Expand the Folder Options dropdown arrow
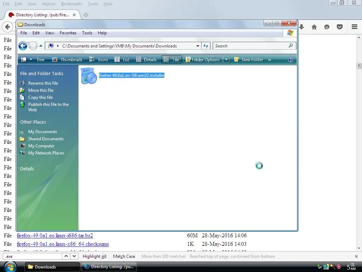Screen dimensions: 362x272 tap(226, 59)
